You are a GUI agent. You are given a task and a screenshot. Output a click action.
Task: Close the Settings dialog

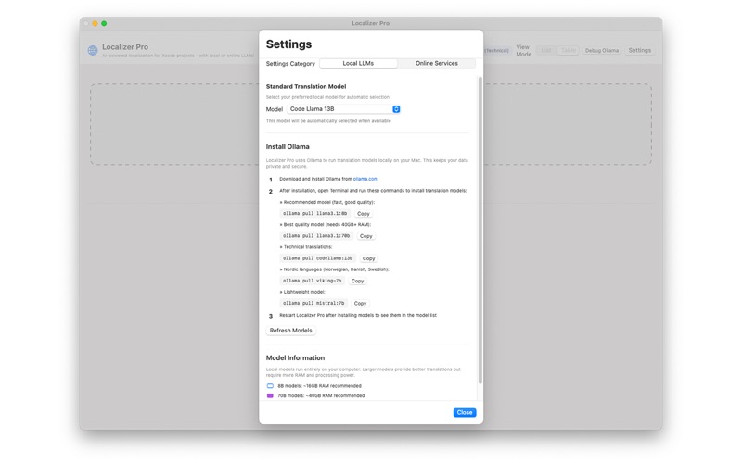pyautogui.click(x=465, y=412)
